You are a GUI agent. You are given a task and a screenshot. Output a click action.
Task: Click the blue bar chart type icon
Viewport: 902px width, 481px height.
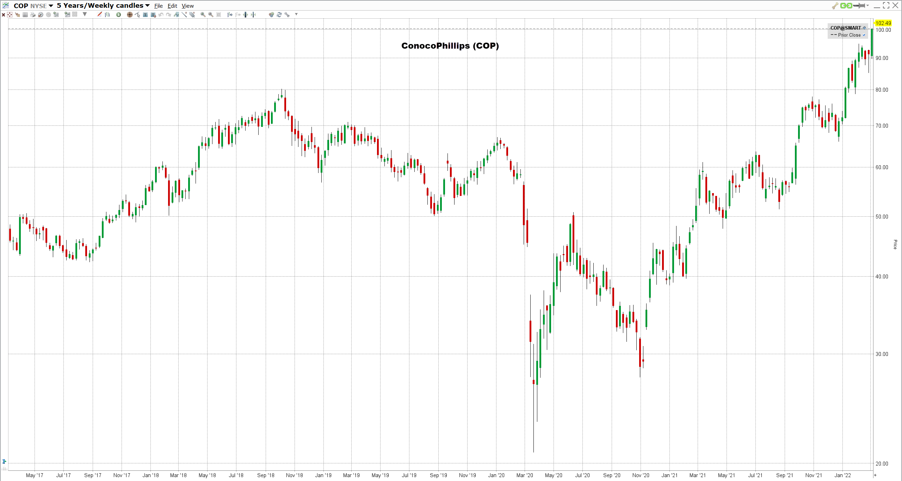(x=107, y=15)
